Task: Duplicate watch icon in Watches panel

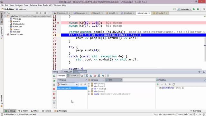Action: pos(174,84)
